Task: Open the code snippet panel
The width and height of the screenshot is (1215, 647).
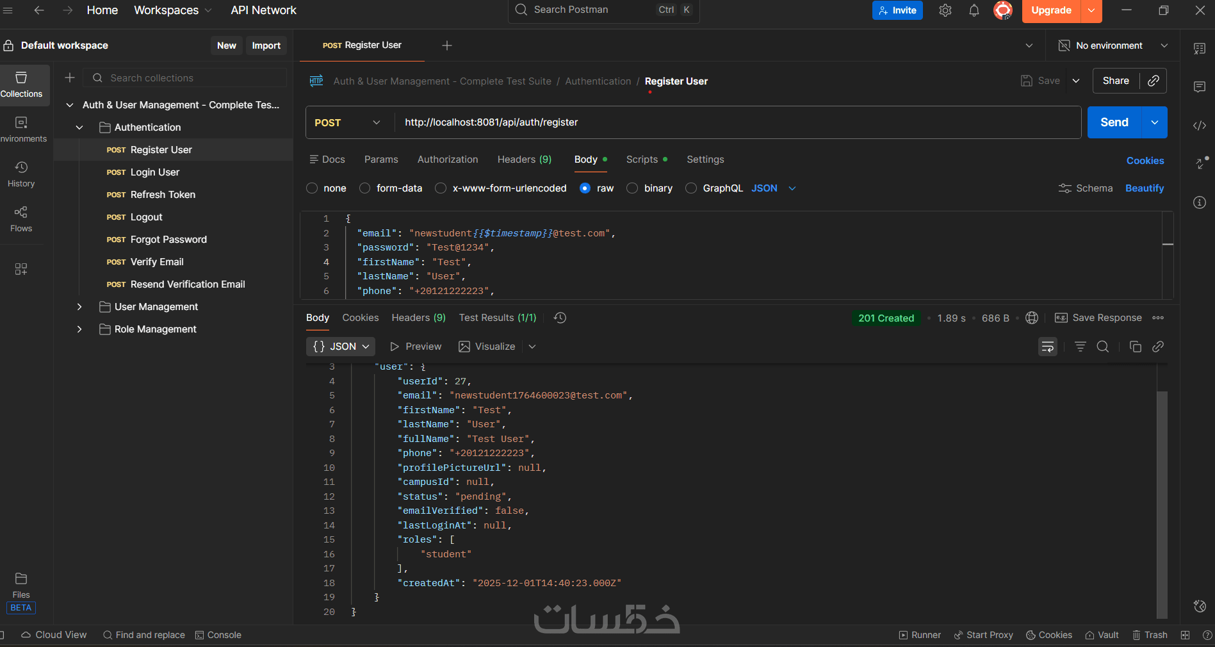Action: [x=1200, y=126]
